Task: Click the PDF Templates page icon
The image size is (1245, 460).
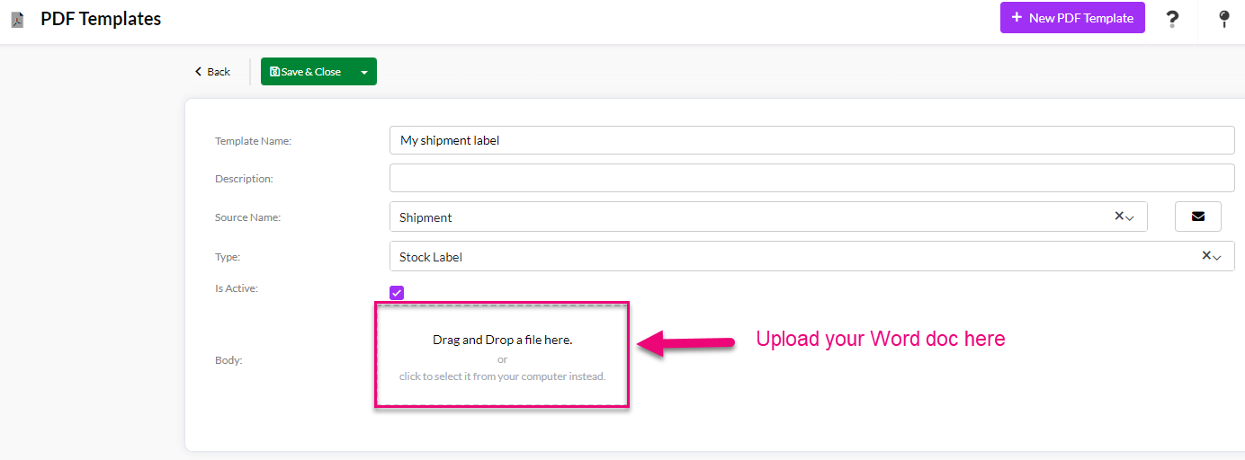Action: pyautogui.click(x=17, y=20)
